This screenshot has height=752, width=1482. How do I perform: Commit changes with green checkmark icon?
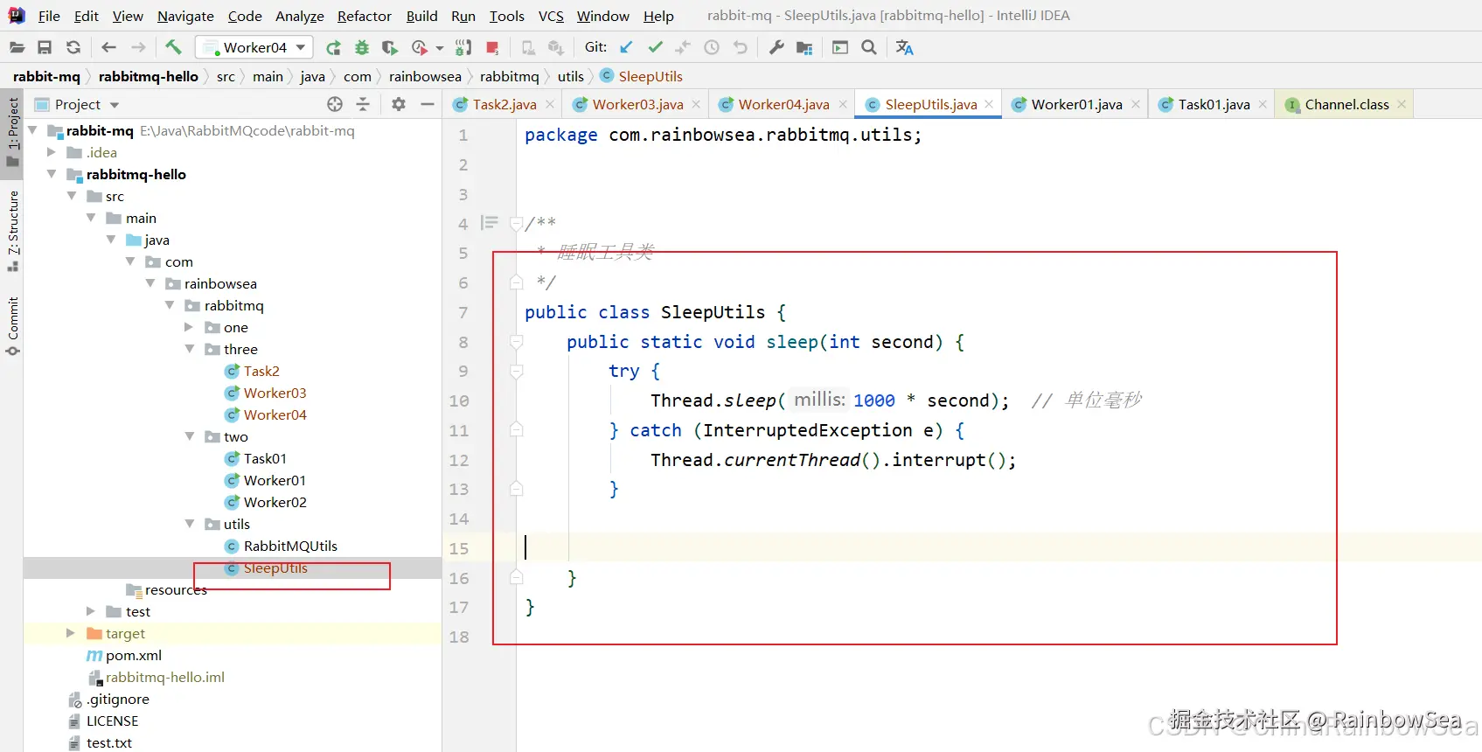pos(655,47)
